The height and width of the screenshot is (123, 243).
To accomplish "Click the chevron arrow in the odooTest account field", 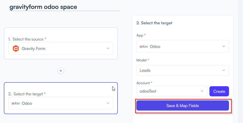I will 202,91.
